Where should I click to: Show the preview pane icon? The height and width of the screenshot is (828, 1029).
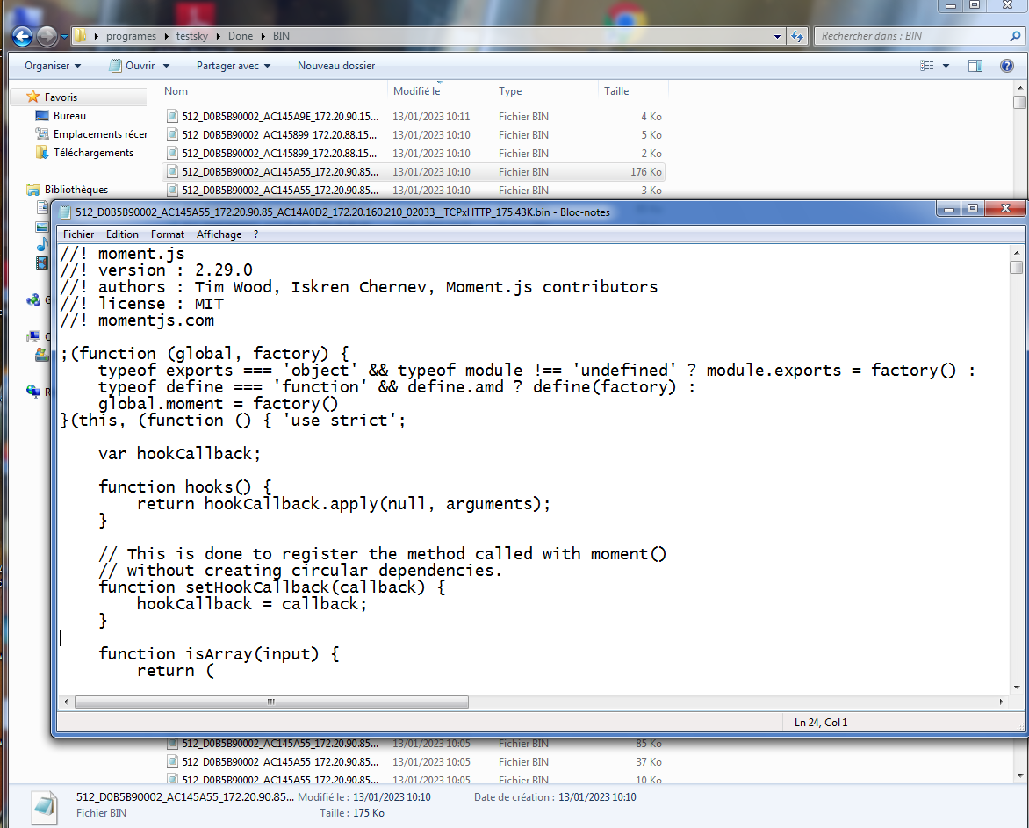pos(975,66)
